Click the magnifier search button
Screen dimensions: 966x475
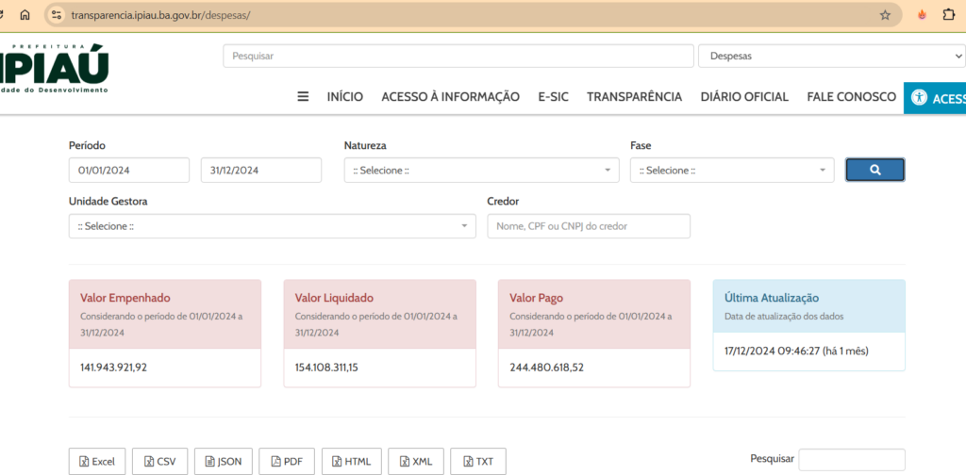point(874,170)
